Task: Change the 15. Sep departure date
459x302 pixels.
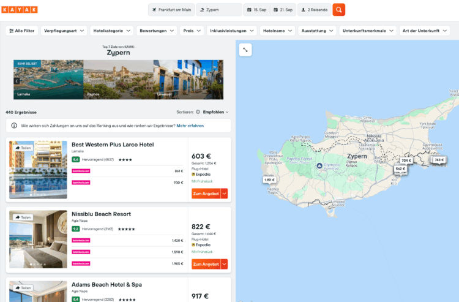Action: [256, 10]
